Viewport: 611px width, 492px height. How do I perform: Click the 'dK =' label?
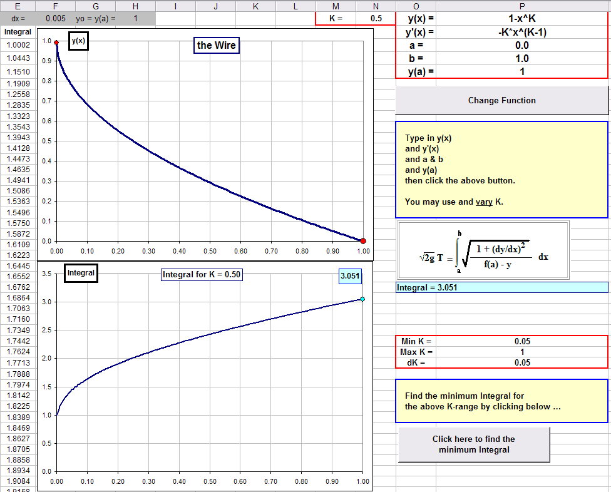click(x=416, y=362)
